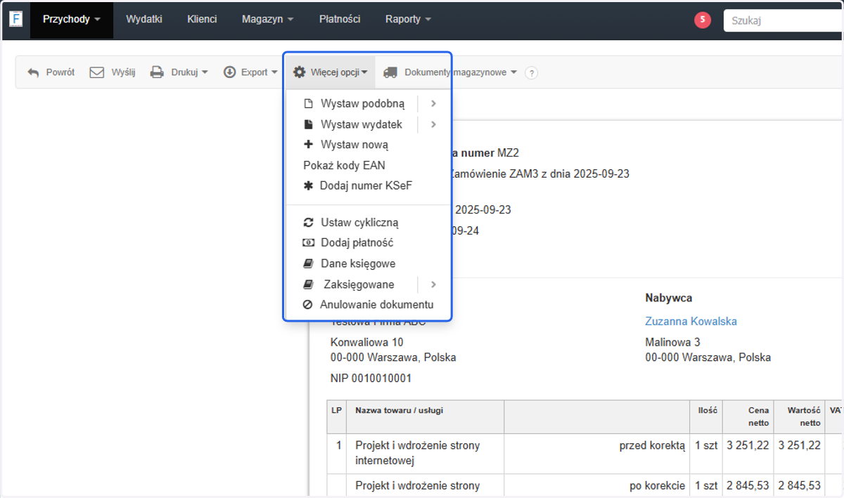Choose Zaksięgowane menu entry
This screenshot has height=498, width=844.
point(359,284)
